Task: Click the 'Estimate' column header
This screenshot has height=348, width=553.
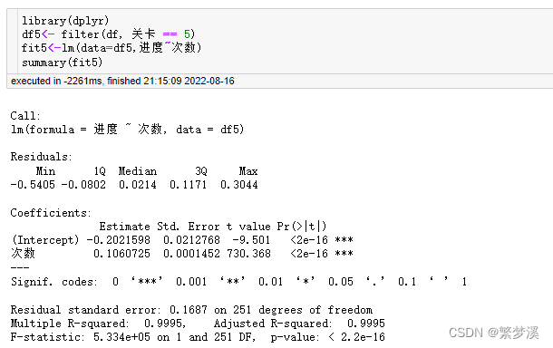Action: (x=124, y=227)
